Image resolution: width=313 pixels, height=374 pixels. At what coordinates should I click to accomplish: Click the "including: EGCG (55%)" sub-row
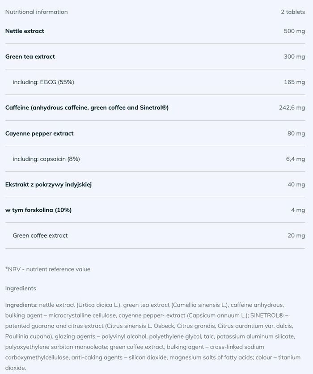click(x=43, y=82)
